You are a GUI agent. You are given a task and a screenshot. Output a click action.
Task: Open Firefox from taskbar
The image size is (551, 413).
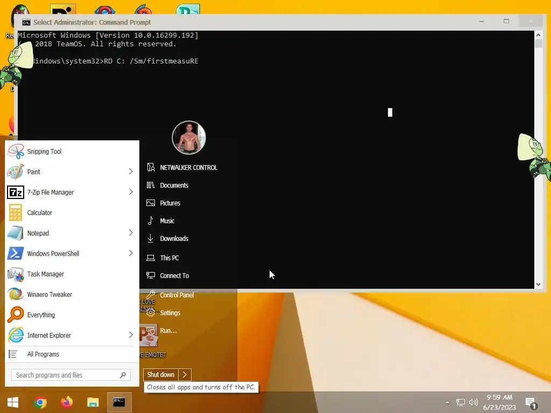66,402
